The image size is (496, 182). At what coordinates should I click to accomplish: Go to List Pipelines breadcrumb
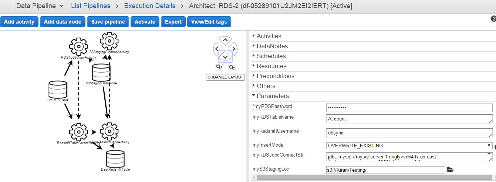pos(91,6)
